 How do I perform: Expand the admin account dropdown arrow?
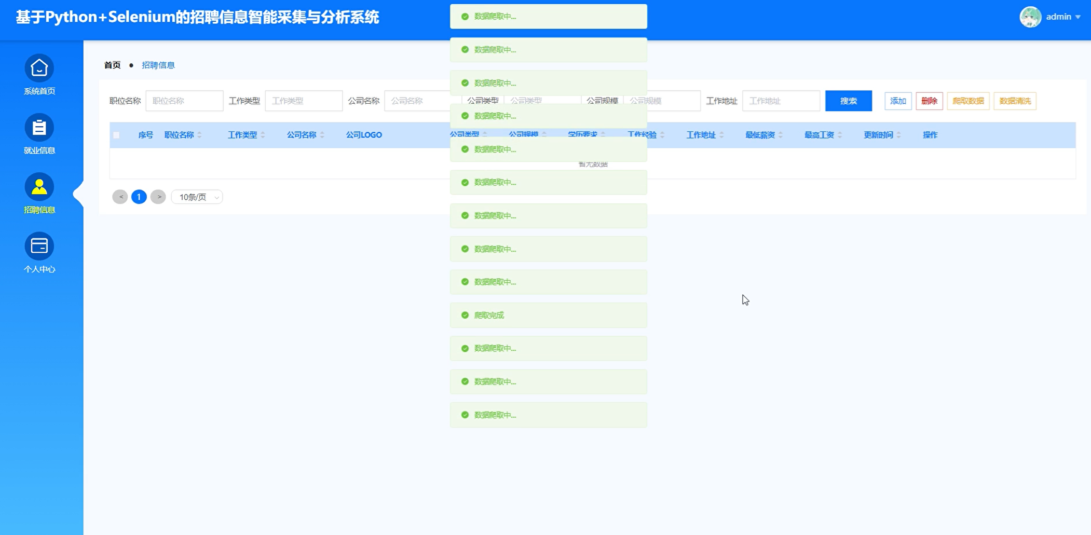point(1078,17)
